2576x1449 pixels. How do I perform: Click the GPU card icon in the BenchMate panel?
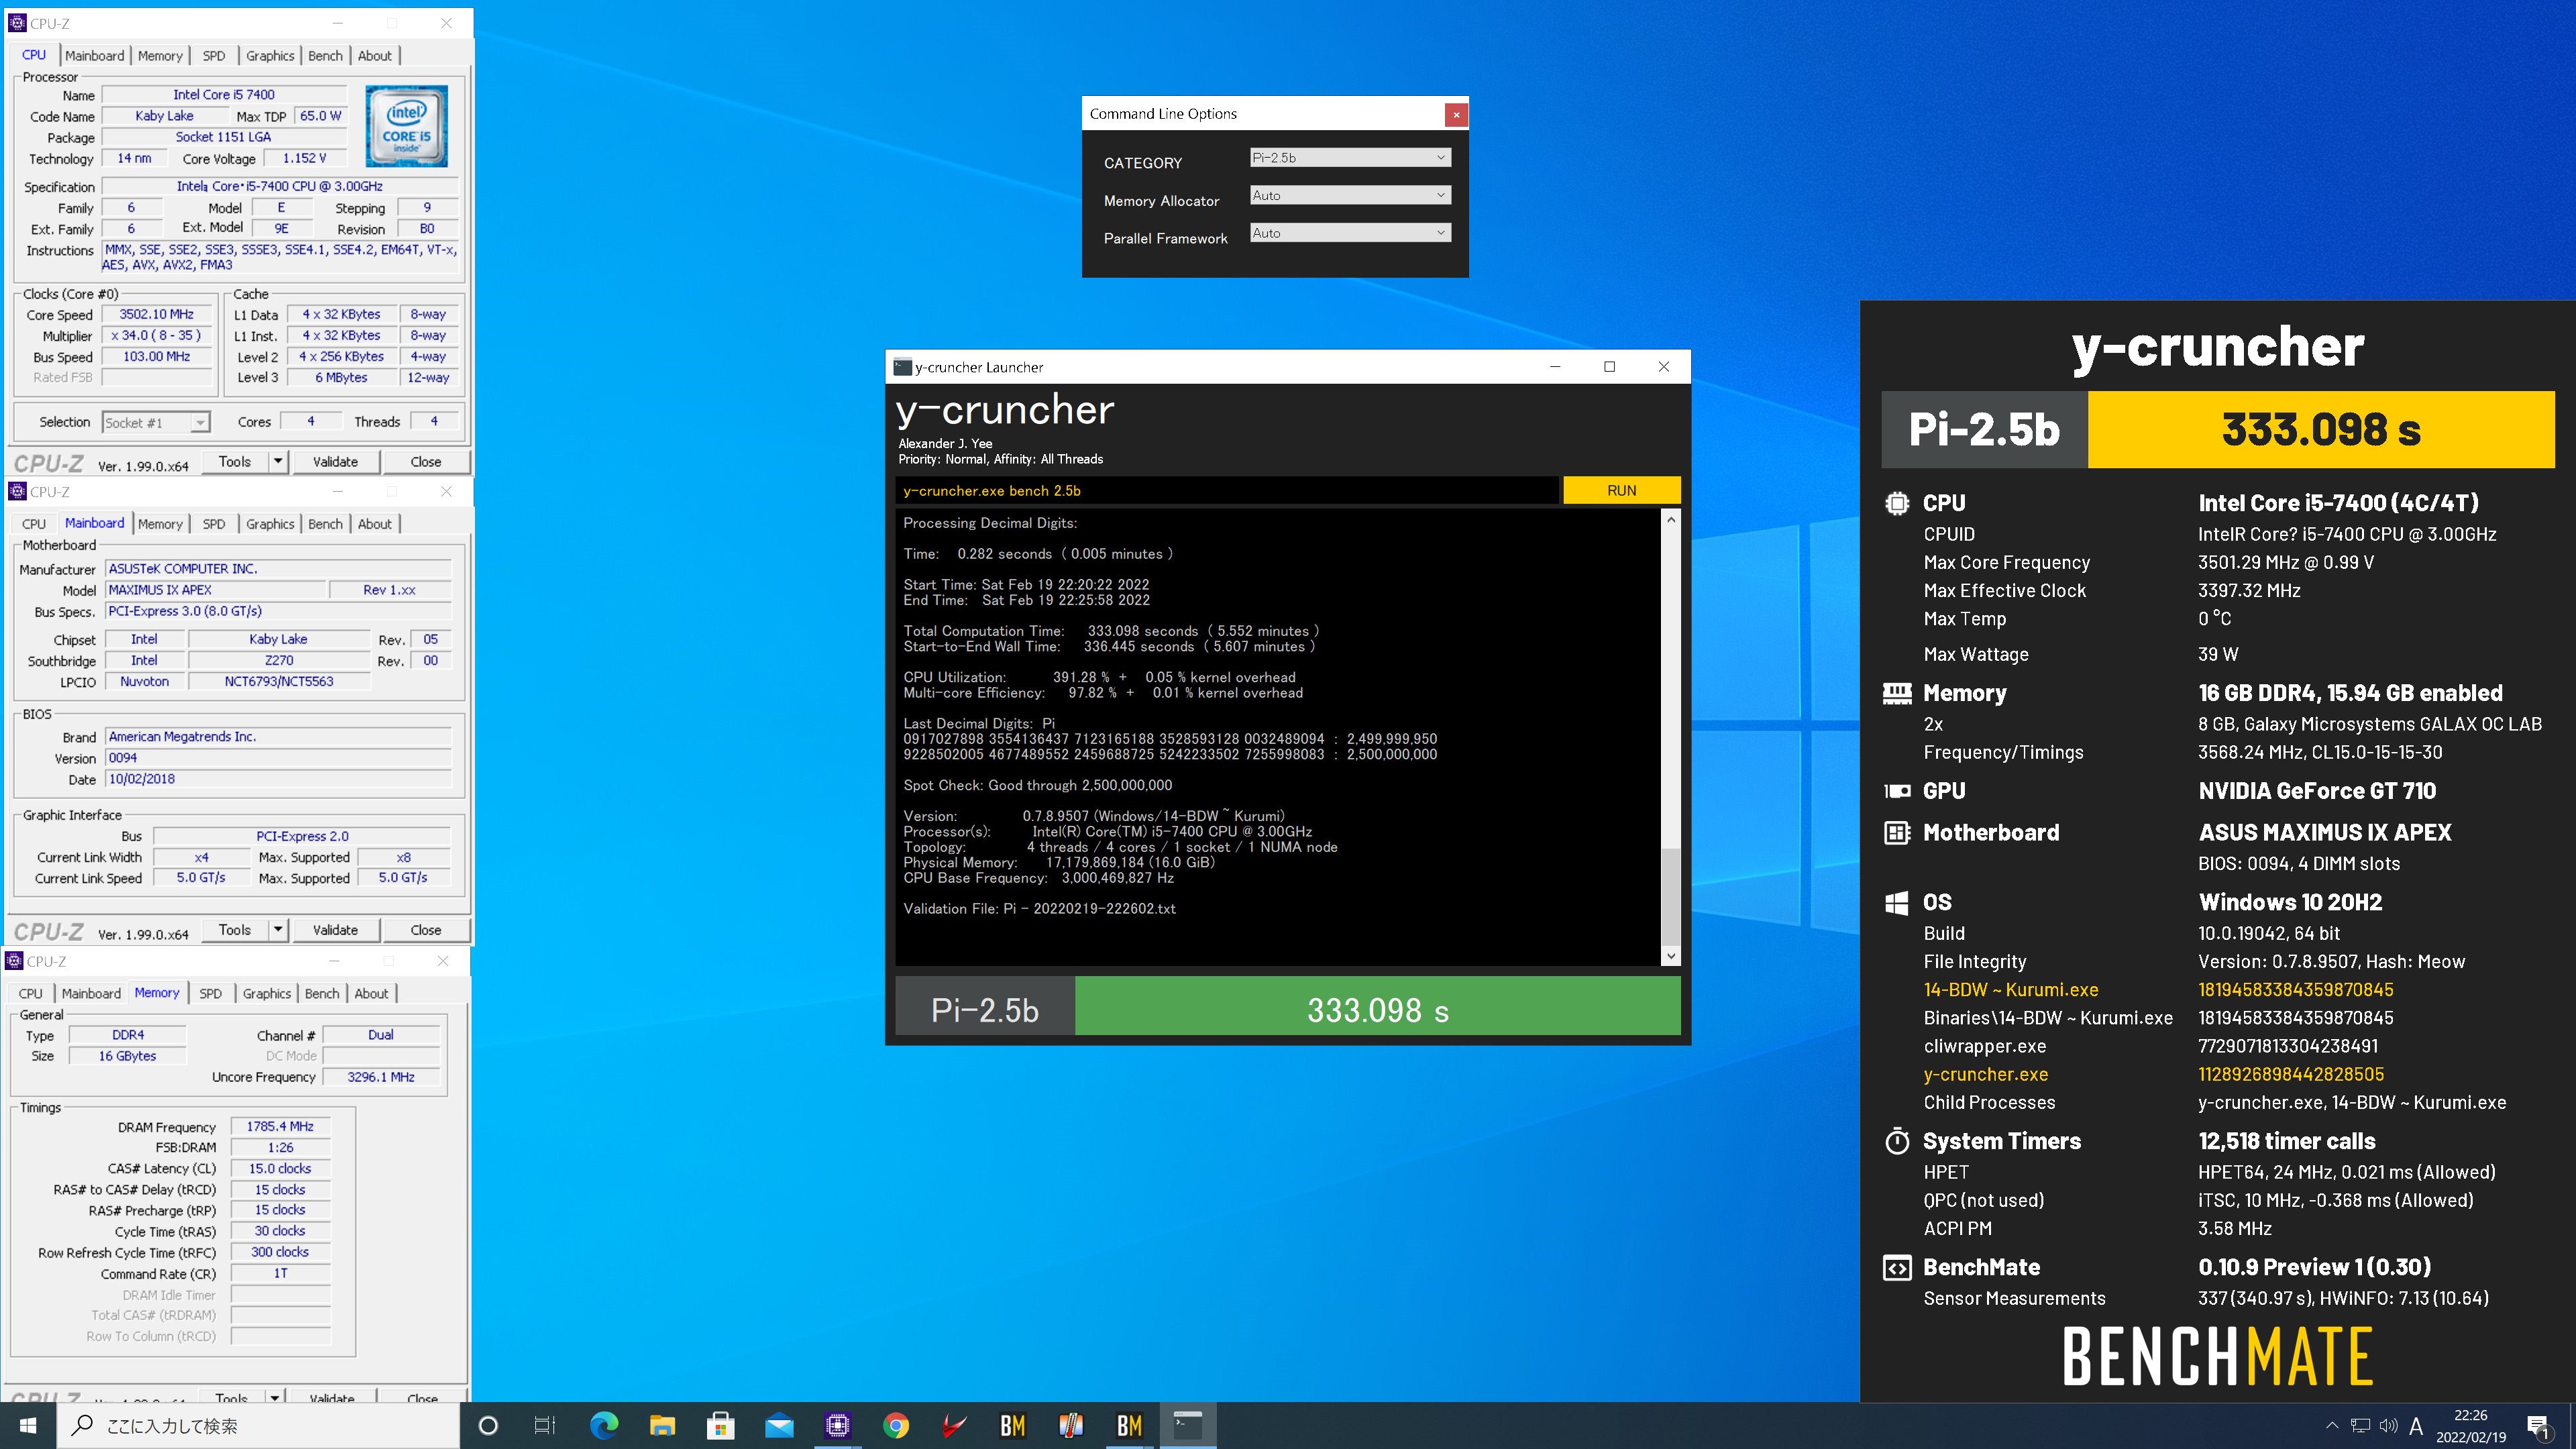pyautogui.click(x=1896, y=791)
